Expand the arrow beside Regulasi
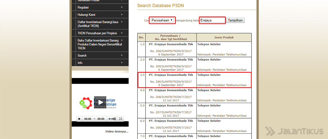Image resolution: width=328 pixels, height=139 pixels. pos(122,7)
